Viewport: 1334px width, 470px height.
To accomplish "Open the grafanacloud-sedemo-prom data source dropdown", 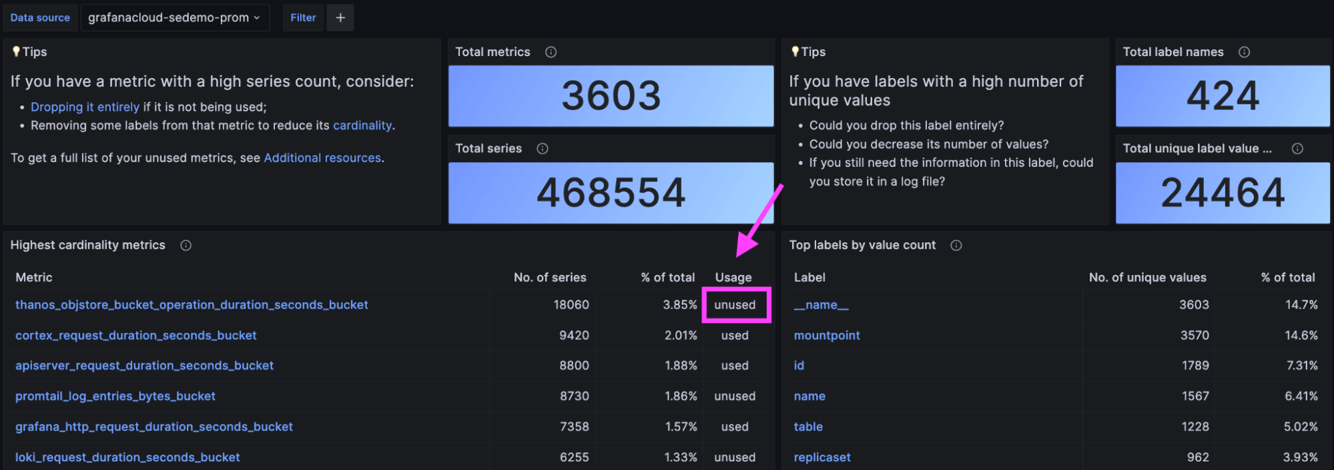I will coord(175,18).
